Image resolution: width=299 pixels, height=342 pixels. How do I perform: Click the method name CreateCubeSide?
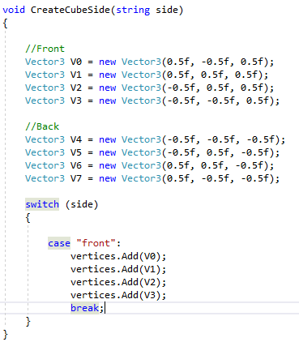pos(70,10)
